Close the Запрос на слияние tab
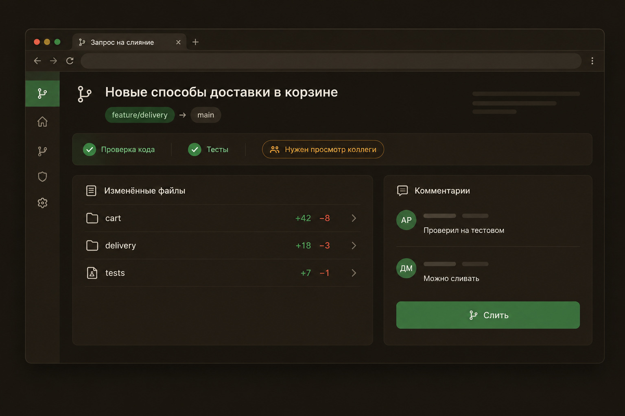This screenshot has width=625, height=416. point(178,42)
